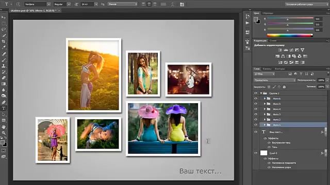Collapse the Группа 1 group

(261, 93)
